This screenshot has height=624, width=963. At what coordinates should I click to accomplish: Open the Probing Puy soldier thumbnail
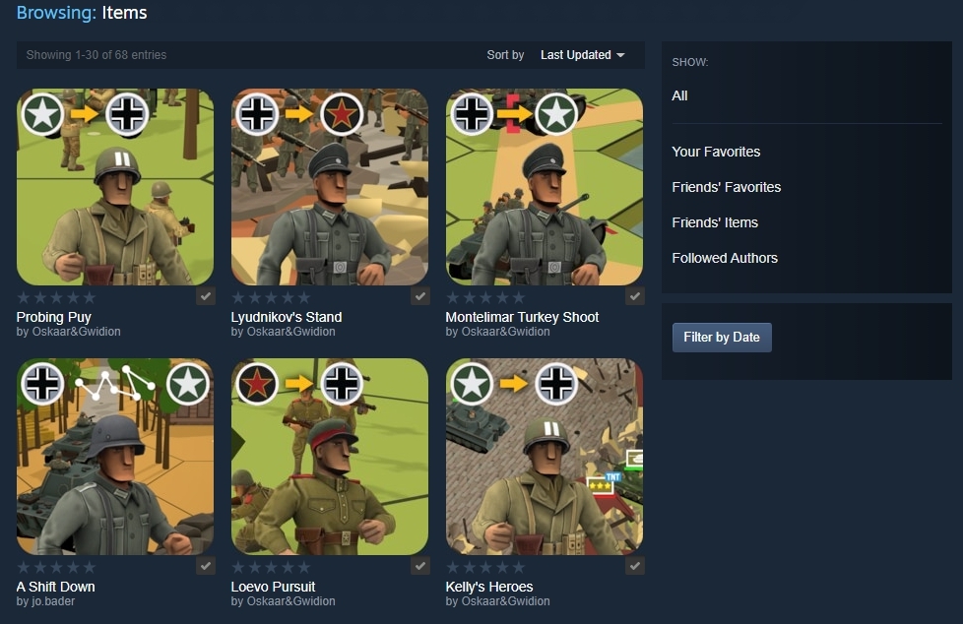pyautogui.click(x=115, y=187)
